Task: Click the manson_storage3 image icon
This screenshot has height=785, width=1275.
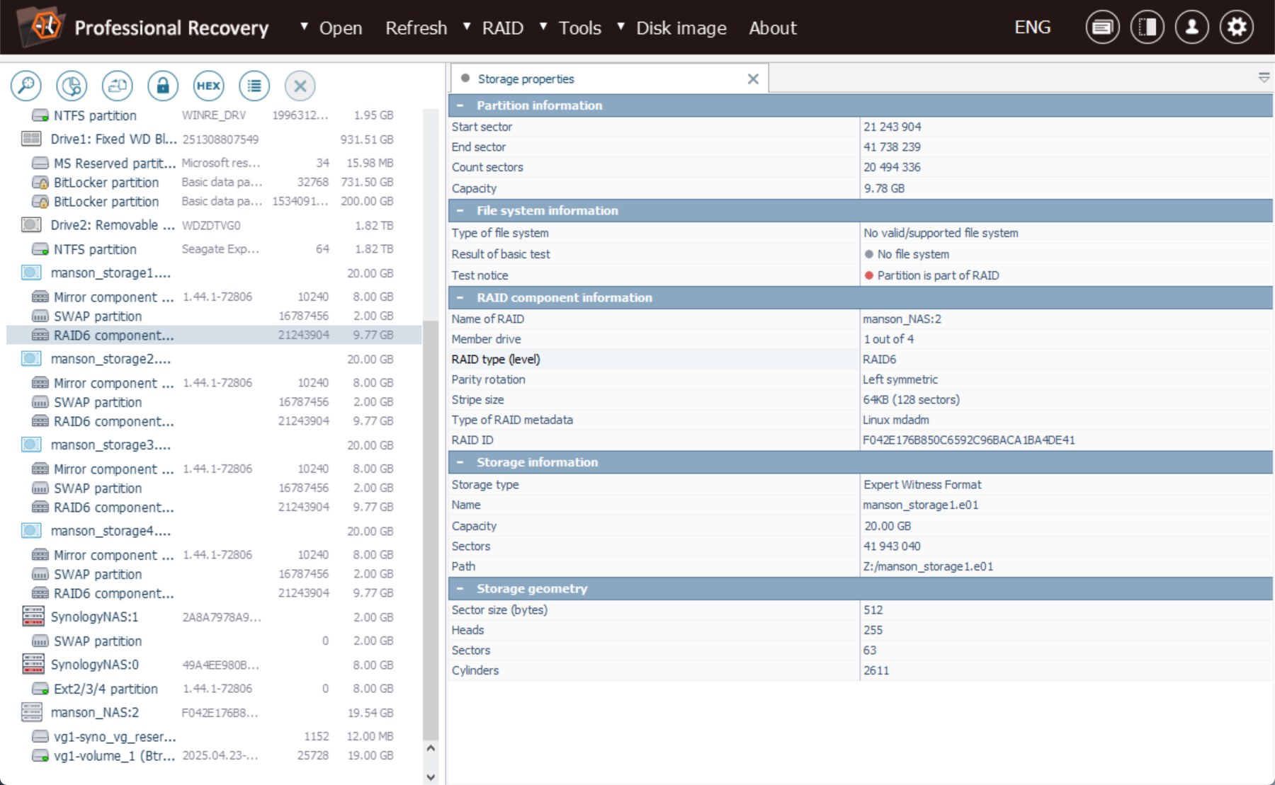Action: click(x=31, y=445)
